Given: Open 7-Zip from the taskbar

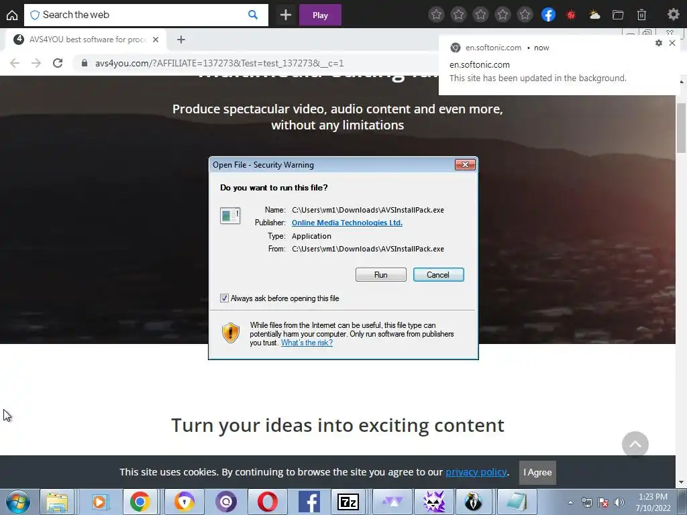Looking at the screenshot, I should tap(348, 502).
